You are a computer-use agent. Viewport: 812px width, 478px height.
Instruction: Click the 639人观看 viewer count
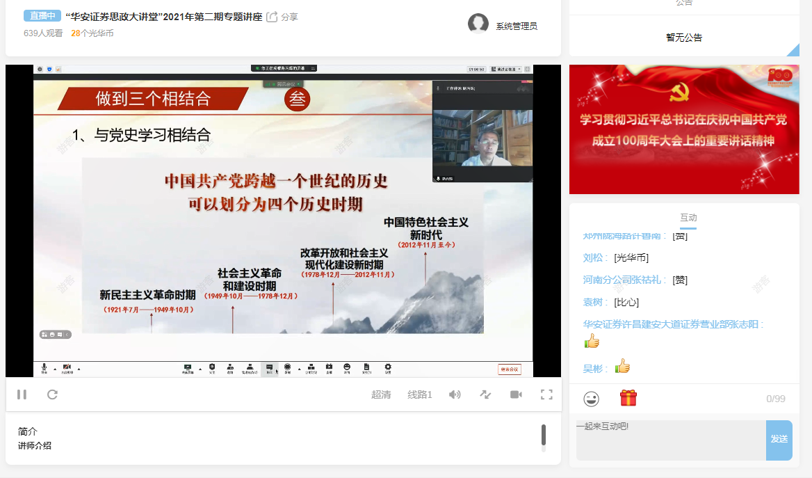(x=43, y=33)
